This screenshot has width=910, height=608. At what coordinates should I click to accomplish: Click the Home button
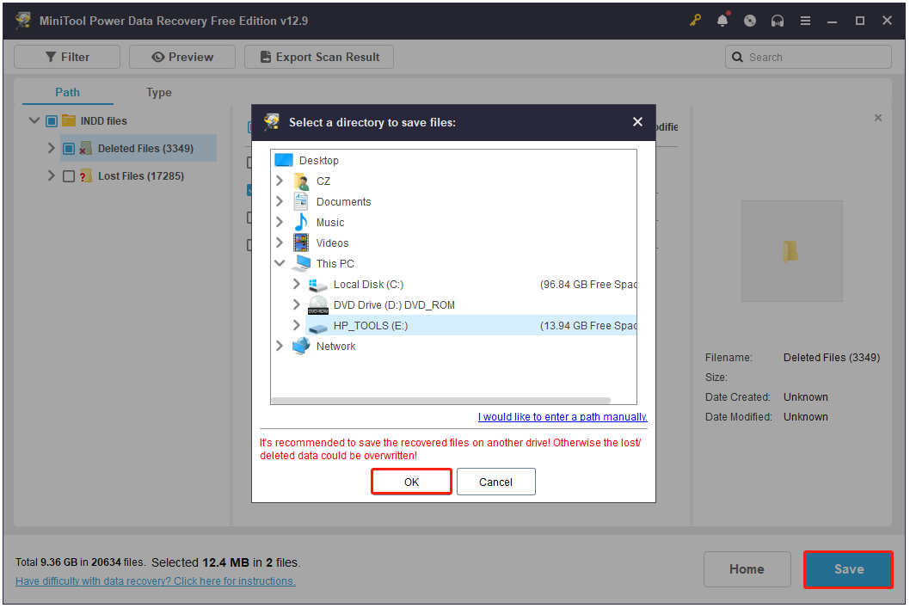point(747,569)
